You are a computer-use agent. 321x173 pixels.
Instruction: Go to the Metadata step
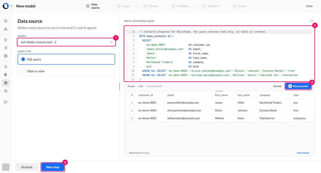pyautogui.click(x=180, y=6)
